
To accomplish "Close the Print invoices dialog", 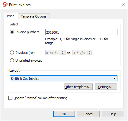I will point(123,5).
